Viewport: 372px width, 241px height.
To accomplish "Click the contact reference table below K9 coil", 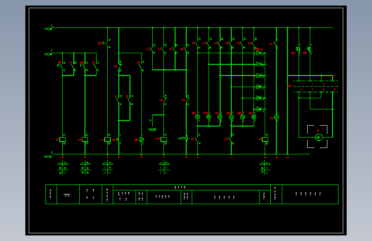I will pyautogui.click(x=265, y=168).
